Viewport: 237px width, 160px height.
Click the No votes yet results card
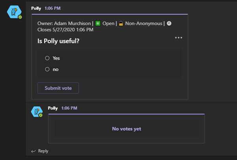click(x=126, y=129)
